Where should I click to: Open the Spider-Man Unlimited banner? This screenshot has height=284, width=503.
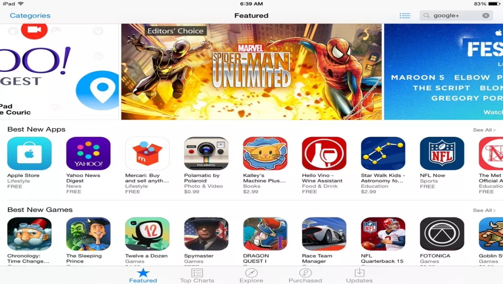click(x=251, y=72)
